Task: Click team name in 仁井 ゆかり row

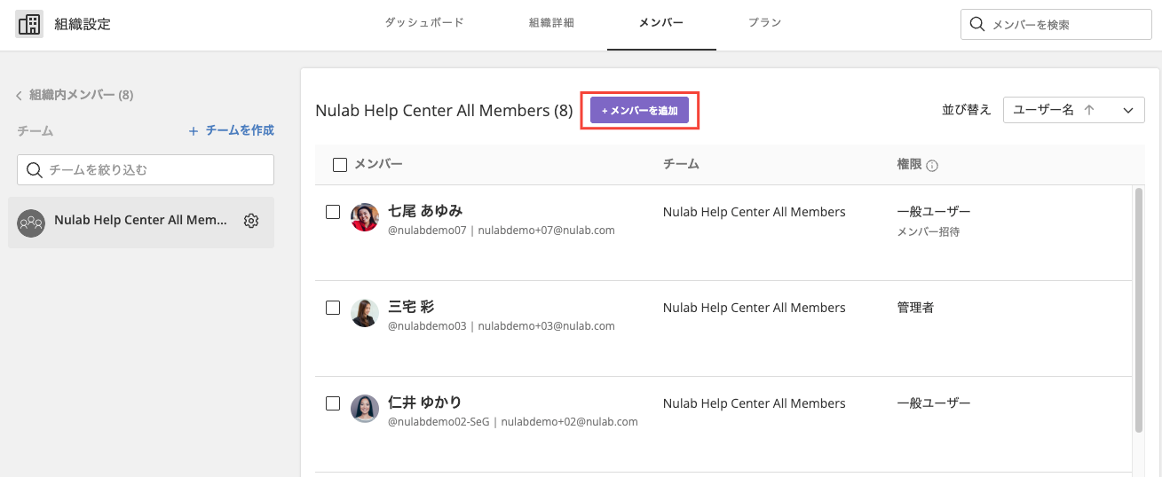Action: [x=755, y=403]
